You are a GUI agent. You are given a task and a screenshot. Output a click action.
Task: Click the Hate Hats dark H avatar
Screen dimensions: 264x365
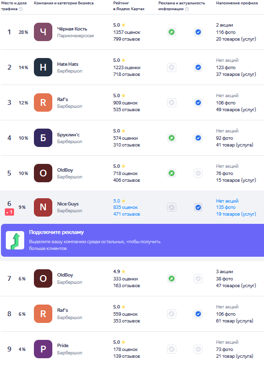(43, 67)
